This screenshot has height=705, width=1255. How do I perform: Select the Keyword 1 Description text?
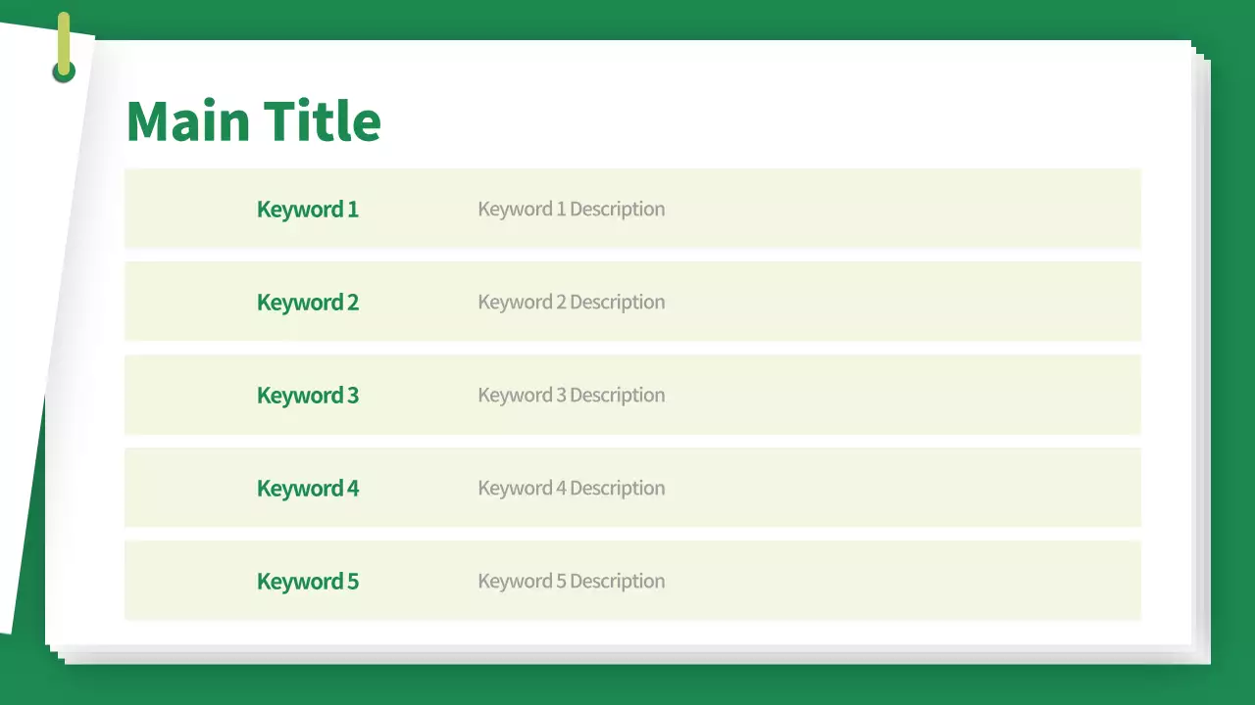pos(571,209)
